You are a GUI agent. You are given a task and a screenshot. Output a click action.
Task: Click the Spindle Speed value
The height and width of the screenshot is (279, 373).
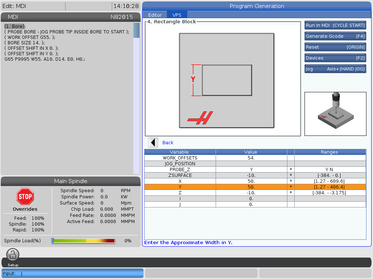[x=102, y=190]
